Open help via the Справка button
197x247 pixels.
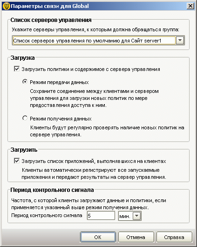pos(174,237)
